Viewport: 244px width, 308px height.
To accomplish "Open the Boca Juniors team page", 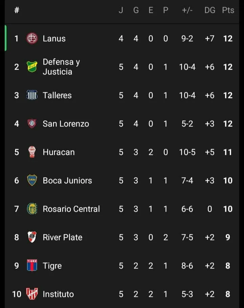I will coord(67,181).
